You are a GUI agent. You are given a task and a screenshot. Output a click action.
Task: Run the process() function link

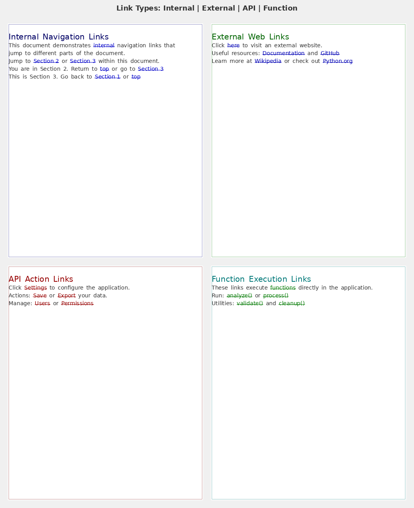tap(276, 295)
